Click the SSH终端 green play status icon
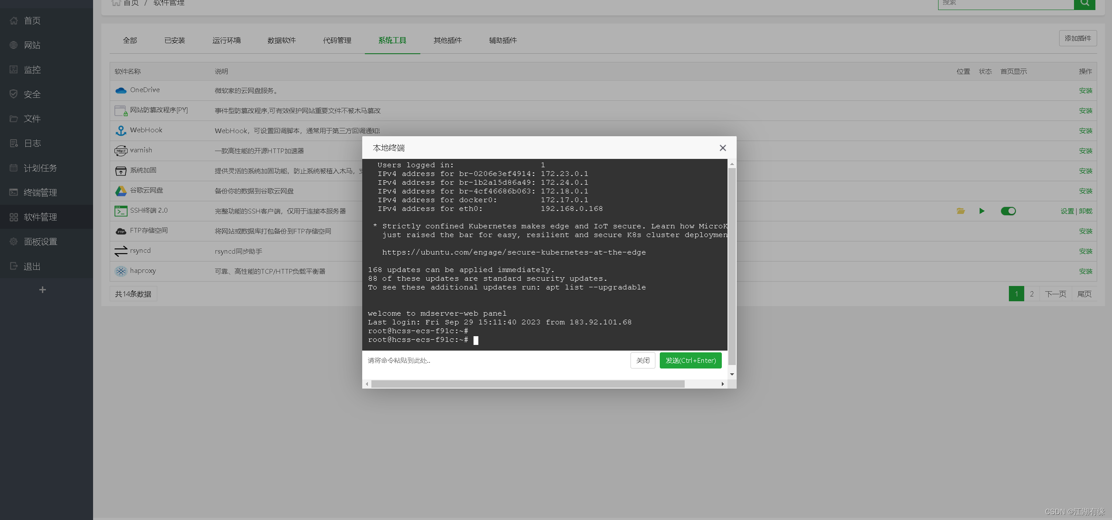Screen dimensions: 1112x520 coord(982,211)
